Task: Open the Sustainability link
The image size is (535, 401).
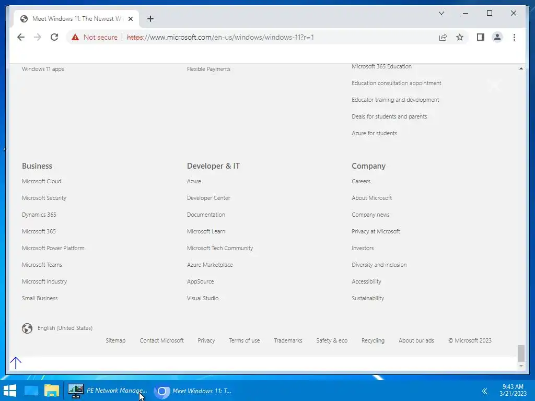Action: [x=368, y=298]
